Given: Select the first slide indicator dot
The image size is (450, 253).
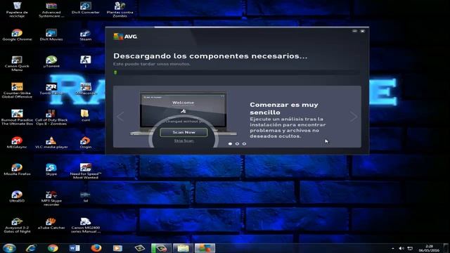Looking at the screenshot, I should (x=230, y=143).
